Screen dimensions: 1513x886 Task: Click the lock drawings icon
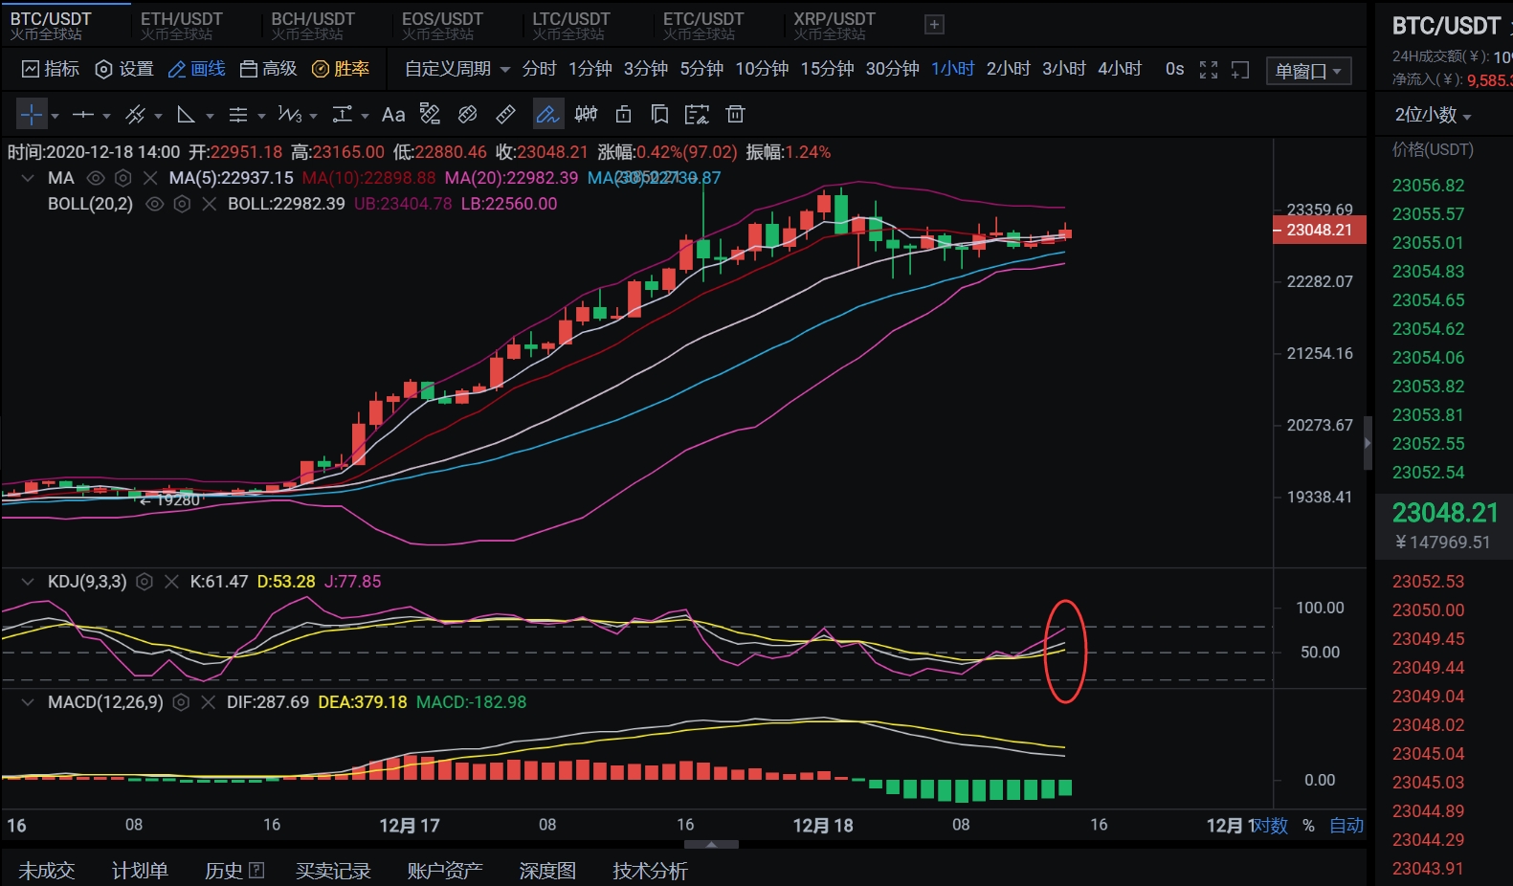click(x=623, y=115)
